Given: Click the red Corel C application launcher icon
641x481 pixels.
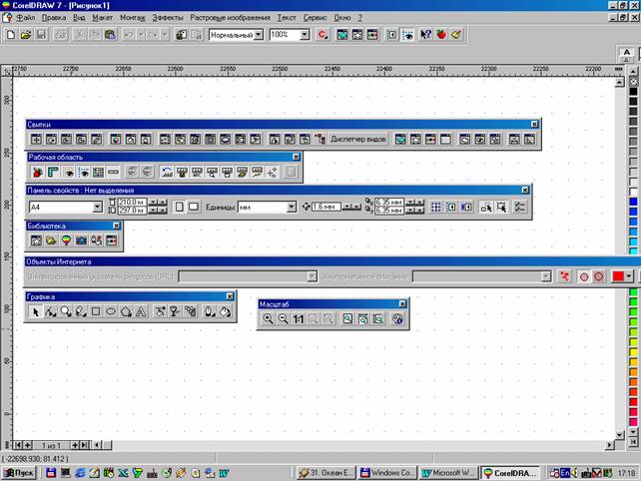Looking at the screenshot, I should point(322,35).
